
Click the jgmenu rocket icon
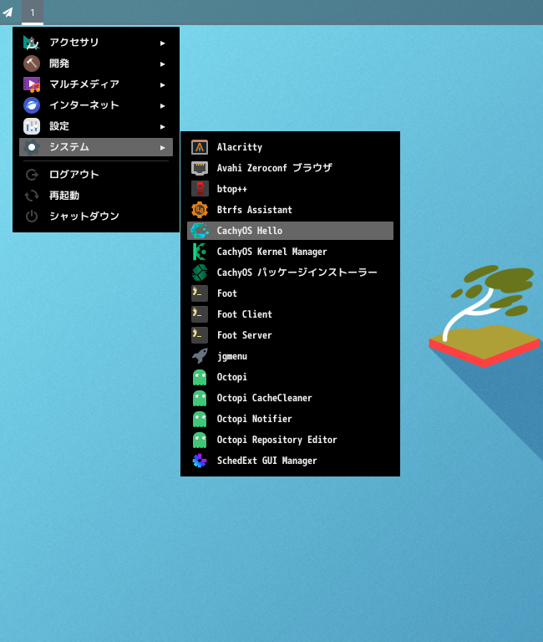tap(200, 356)
